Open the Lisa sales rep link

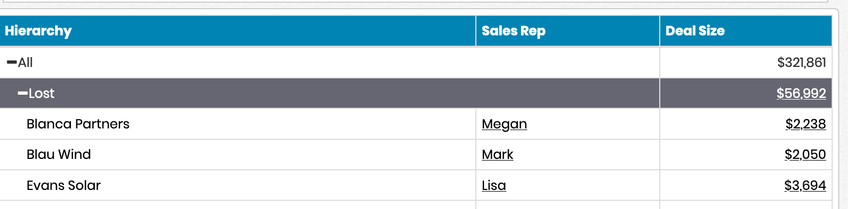(x=494, y=185)
